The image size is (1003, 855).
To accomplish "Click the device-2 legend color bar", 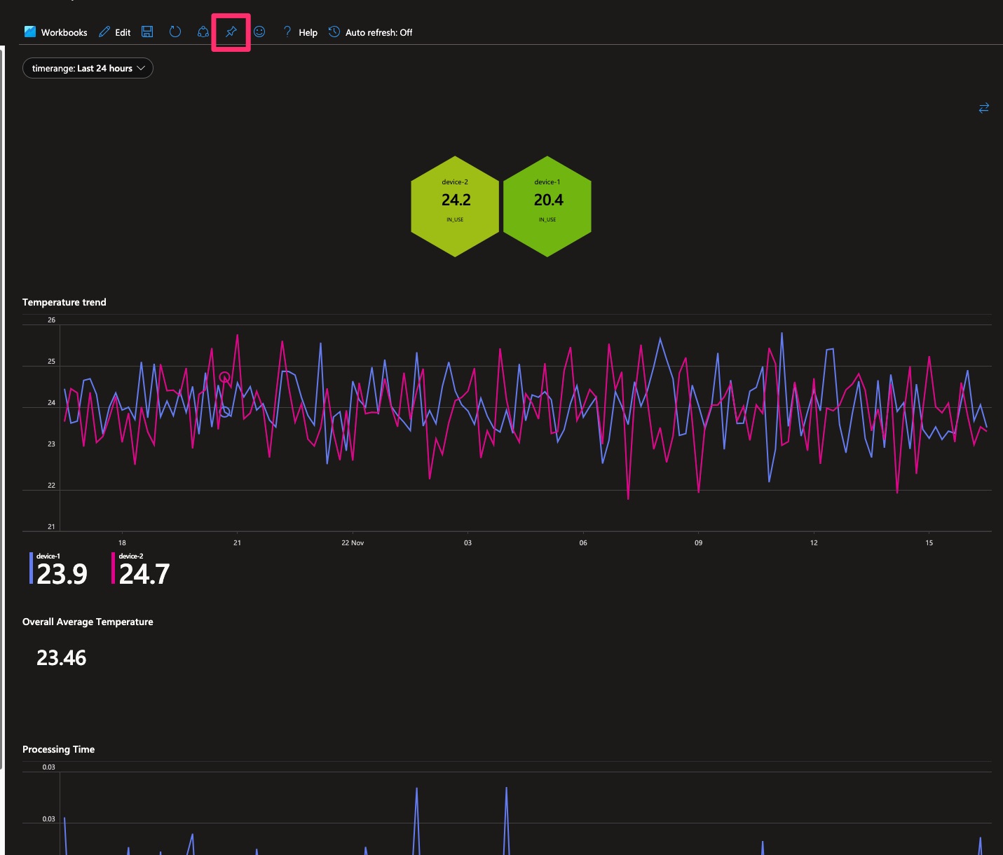I will (x=113, y=568).
